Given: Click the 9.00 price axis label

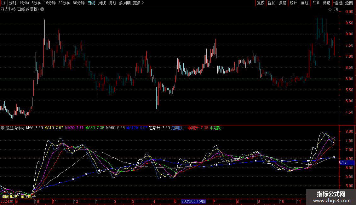Looking at the screenshot, I should (x=349, y=12).
